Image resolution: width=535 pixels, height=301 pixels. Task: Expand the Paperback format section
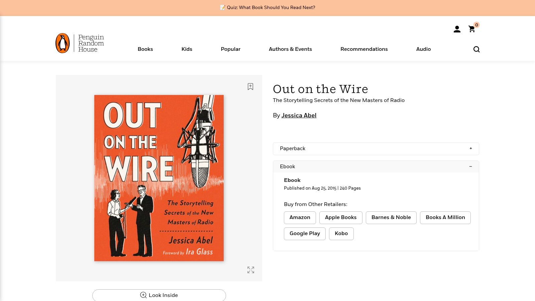coord(376,149)
